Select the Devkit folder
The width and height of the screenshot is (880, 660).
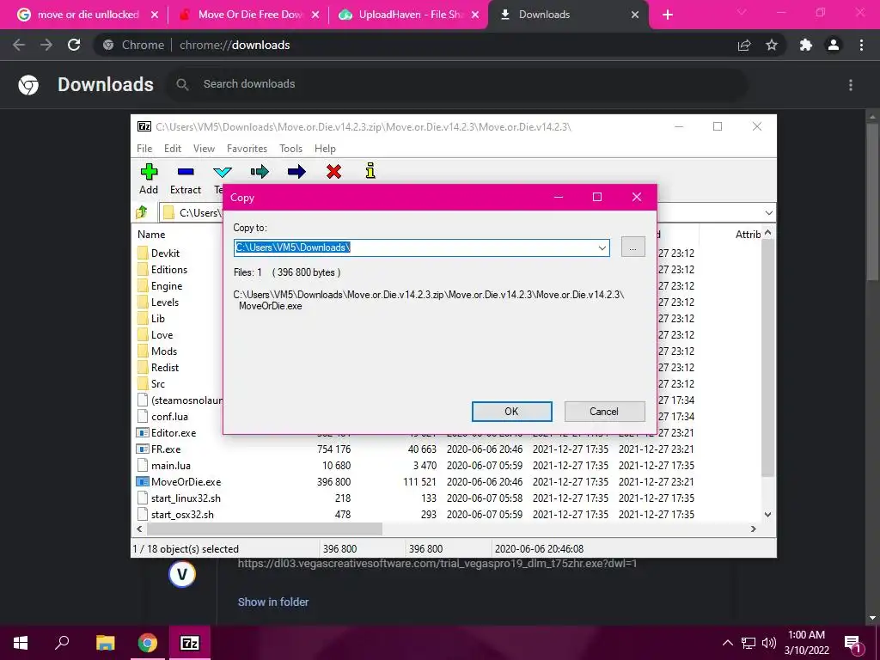159,254
